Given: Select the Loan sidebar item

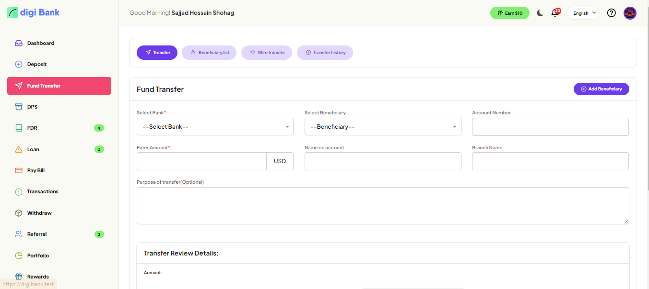Looking at the screenshot, I should [x=33, y=149].
